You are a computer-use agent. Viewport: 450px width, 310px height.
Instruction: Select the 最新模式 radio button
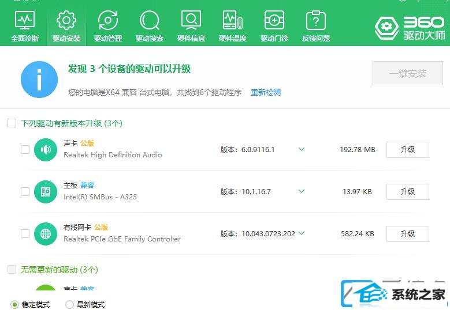(69, 304)
